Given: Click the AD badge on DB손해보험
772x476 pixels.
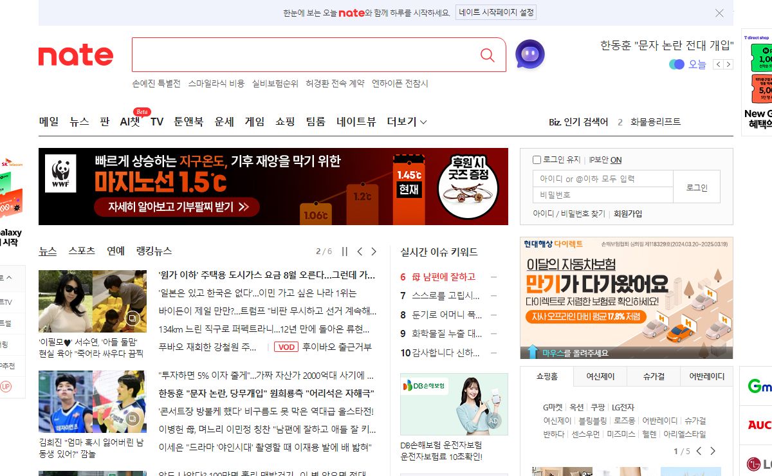Looking at the screenshot, I should (494, 421).
